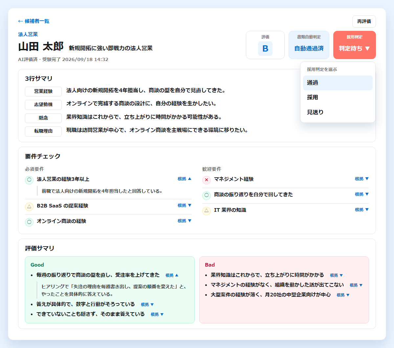Collapse 根拠 for 法人営業の経験3年以上
Image resolution: width=394 pixels, height=348 pixels.
pyautogui.click(x=185, y=179)
